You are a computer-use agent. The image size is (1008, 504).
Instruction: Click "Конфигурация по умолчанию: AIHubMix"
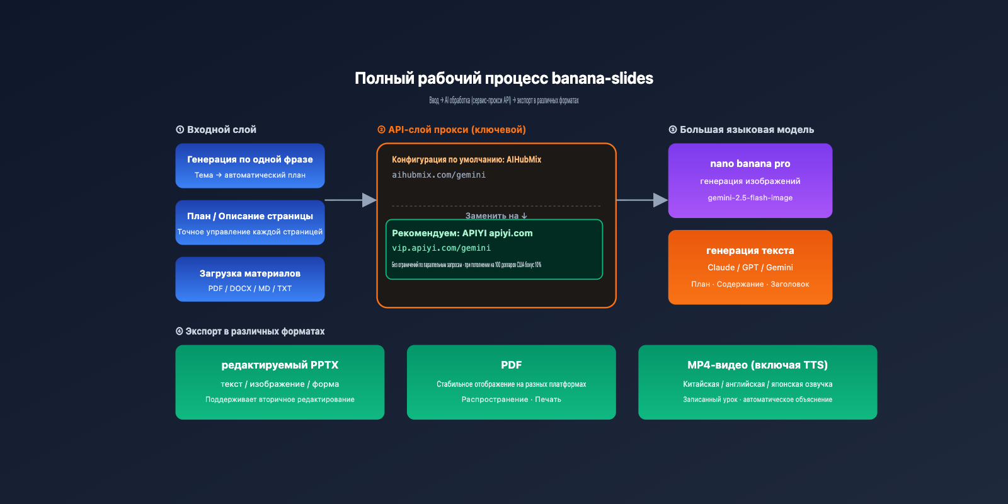467,159
